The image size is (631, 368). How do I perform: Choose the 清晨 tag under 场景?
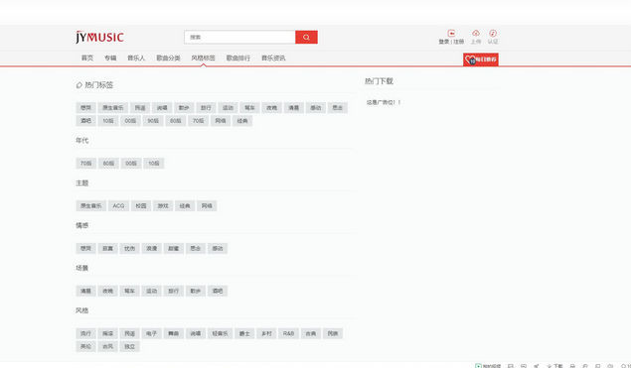[85, 291]
